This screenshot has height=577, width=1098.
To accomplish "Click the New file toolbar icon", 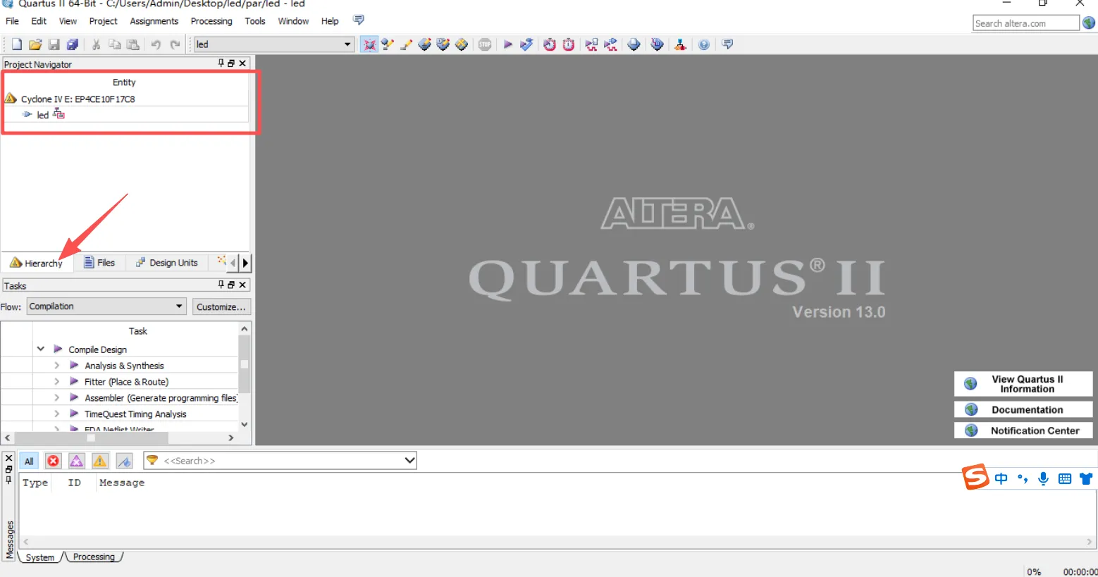I will [17, 44].
